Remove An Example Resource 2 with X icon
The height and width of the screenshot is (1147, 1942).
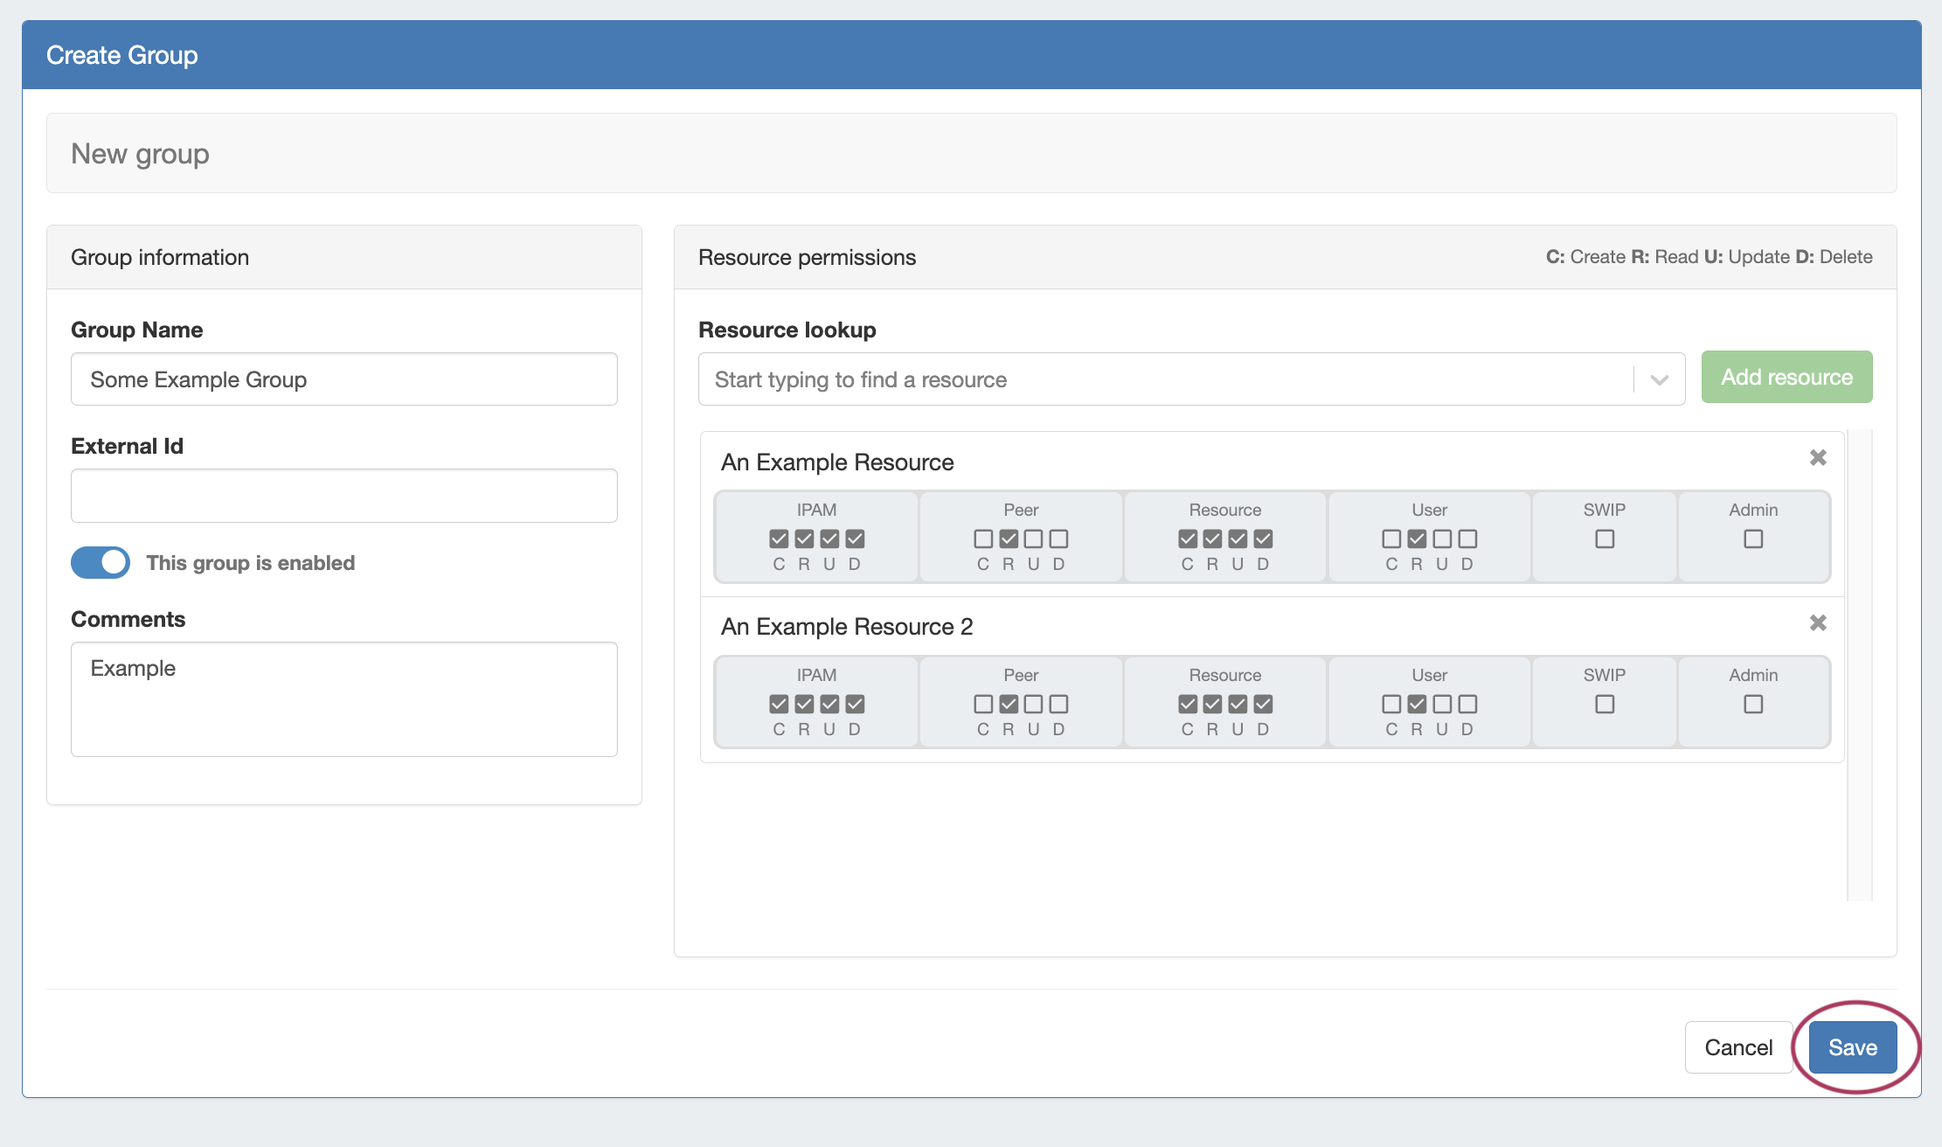point(1818,623)
